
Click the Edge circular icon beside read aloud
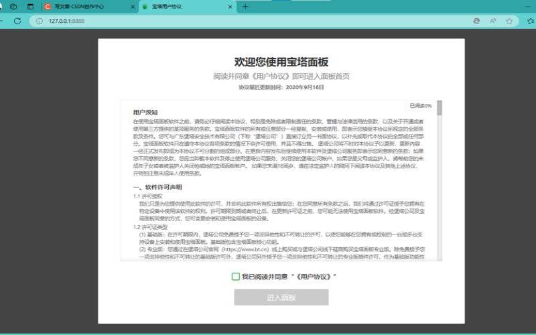pos(476,21)
